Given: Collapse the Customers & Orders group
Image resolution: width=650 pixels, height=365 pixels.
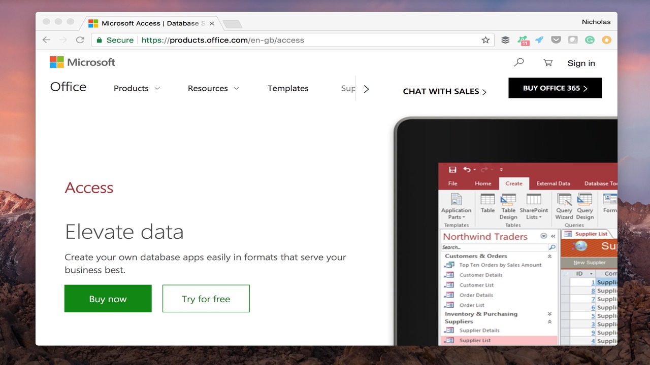Looking at the screenshot, I should [x=549, y=257].
